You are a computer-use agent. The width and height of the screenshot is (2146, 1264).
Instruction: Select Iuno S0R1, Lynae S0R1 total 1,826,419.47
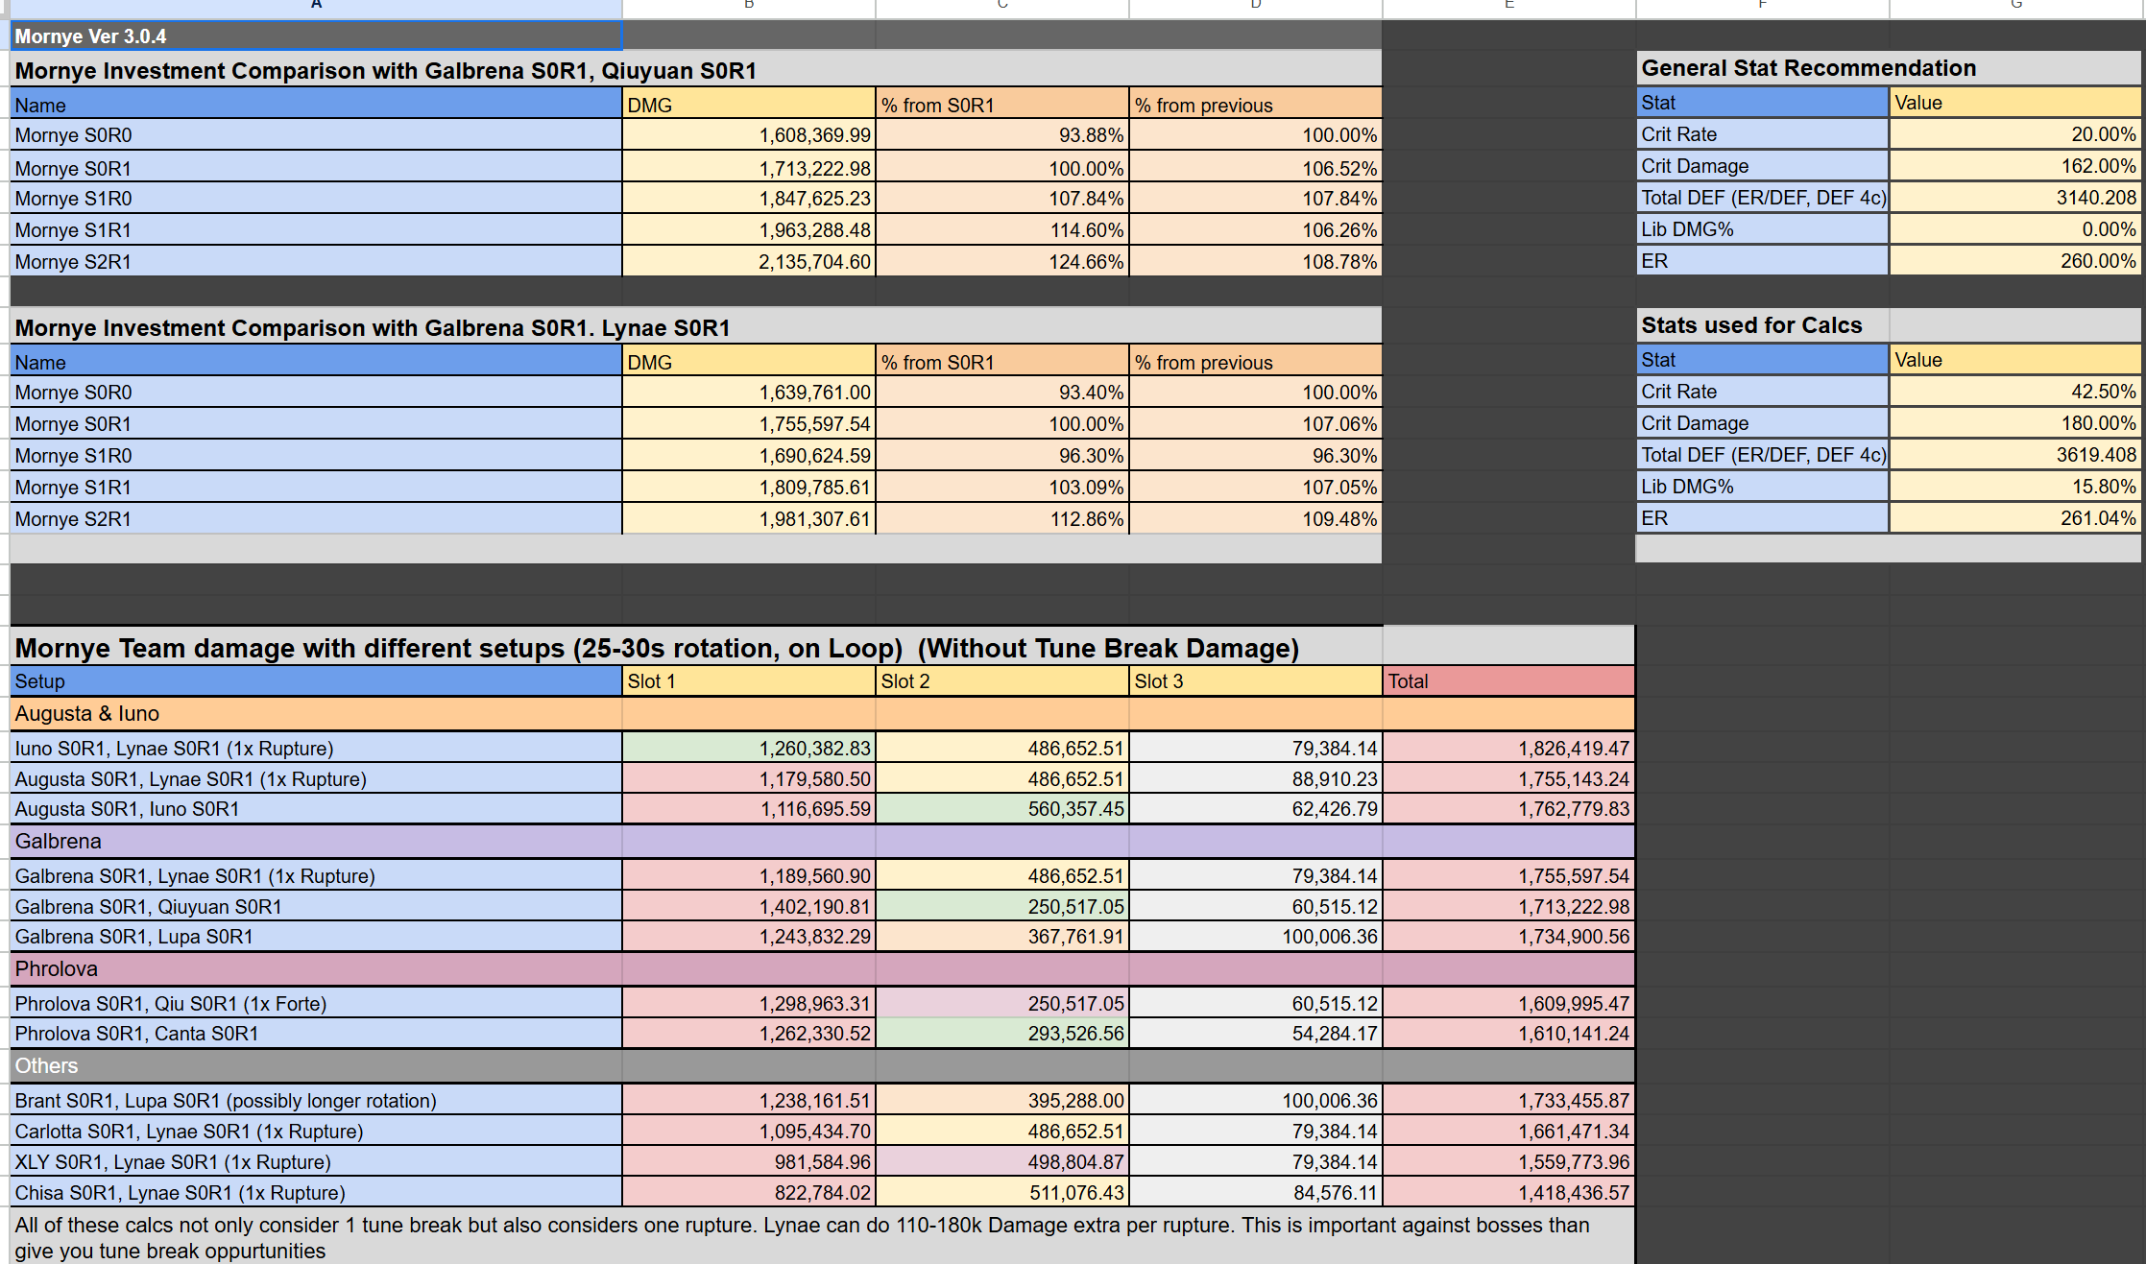pos(1508,749)
